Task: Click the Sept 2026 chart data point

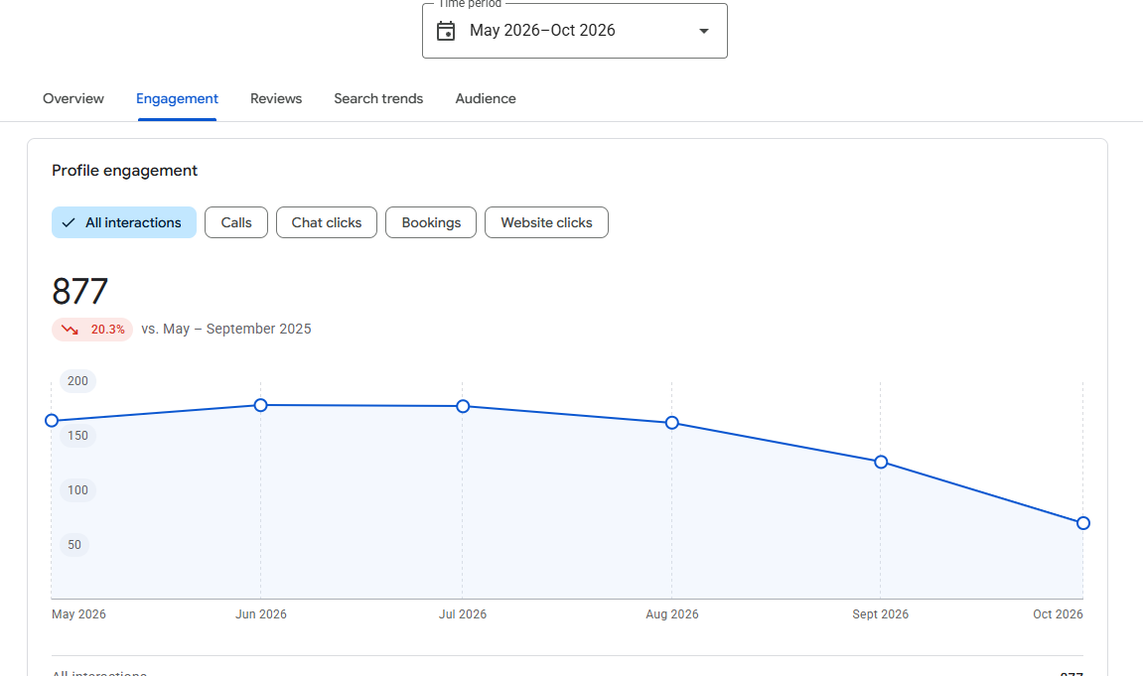Action: pyautogui.click(x=881, y=462)
